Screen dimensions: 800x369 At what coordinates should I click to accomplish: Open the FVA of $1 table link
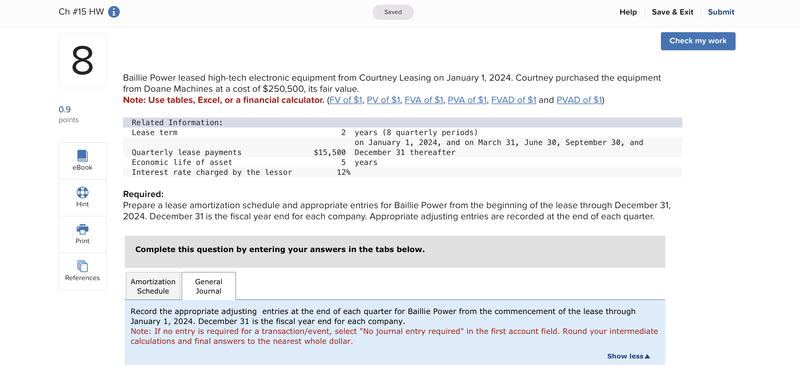423,100
